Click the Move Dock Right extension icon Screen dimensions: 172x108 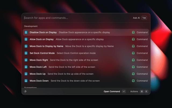[26, 60]
